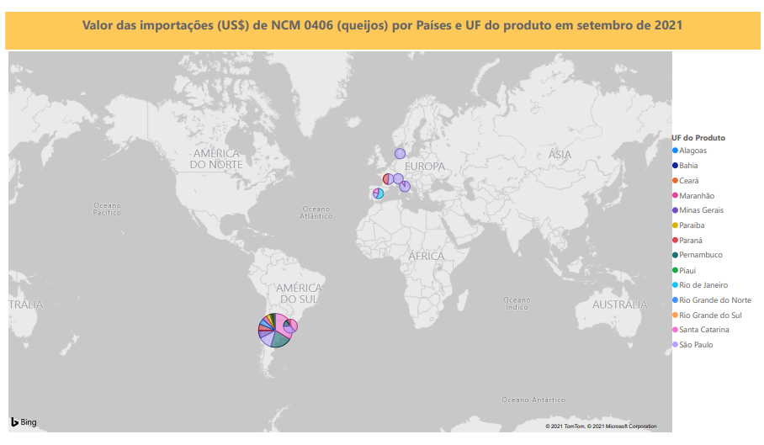
Task: Click the Oceano Antártico label
Action: tap(533, 400)
